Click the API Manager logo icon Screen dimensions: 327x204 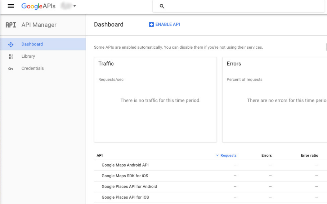click(11, 25)
